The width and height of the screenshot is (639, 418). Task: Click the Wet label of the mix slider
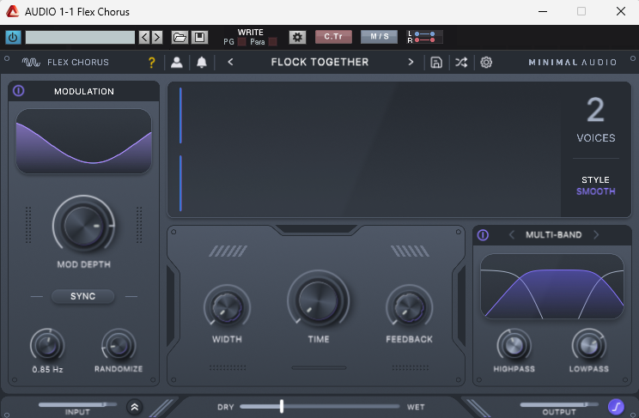pyautogui.click(x=416, y=407)
